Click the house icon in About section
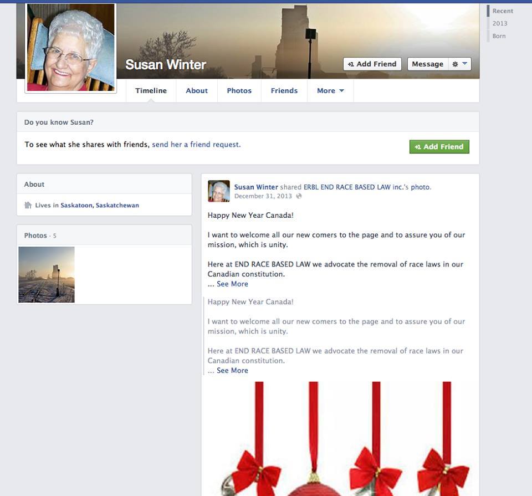The width and height of the screenshot is (532, 496). pyautogui.click(x=28, y=205)
